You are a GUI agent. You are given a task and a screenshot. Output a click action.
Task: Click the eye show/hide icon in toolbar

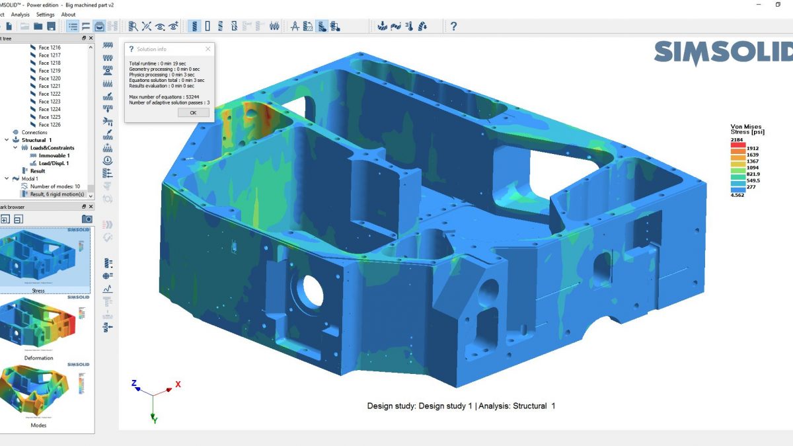160,25
